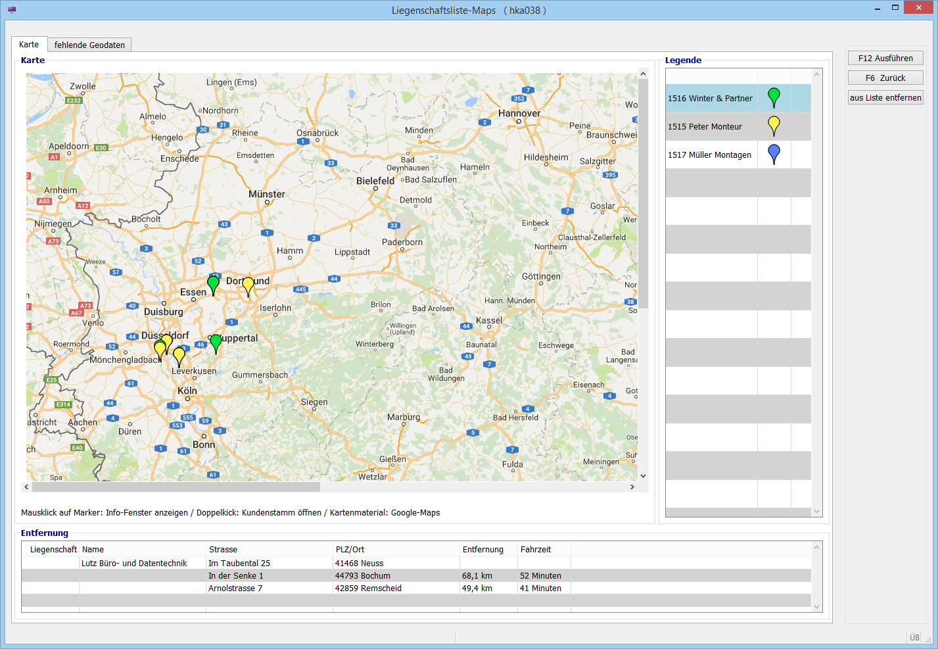
Task: Click the map's horizontal scrollbar right arrow
Action: point(632,487)
